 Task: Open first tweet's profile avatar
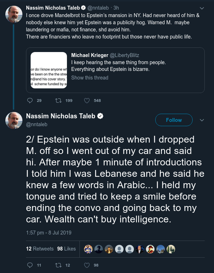click(14, 14)
